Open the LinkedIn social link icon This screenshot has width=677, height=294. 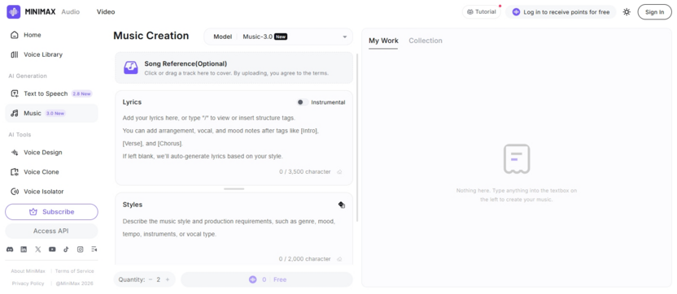click(24, 249)
